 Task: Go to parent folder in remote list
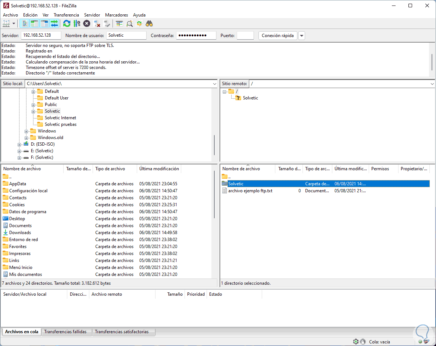click(x=226, y=176)
